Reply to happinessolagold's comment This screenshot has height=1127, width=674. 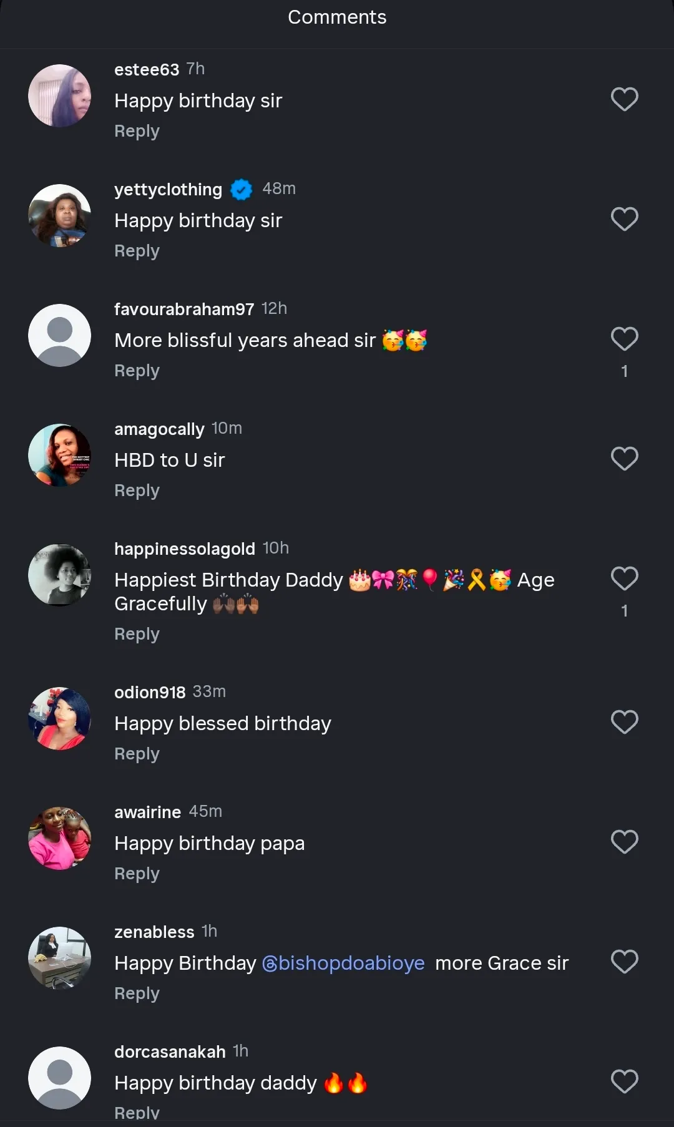[x=137, y=634]
